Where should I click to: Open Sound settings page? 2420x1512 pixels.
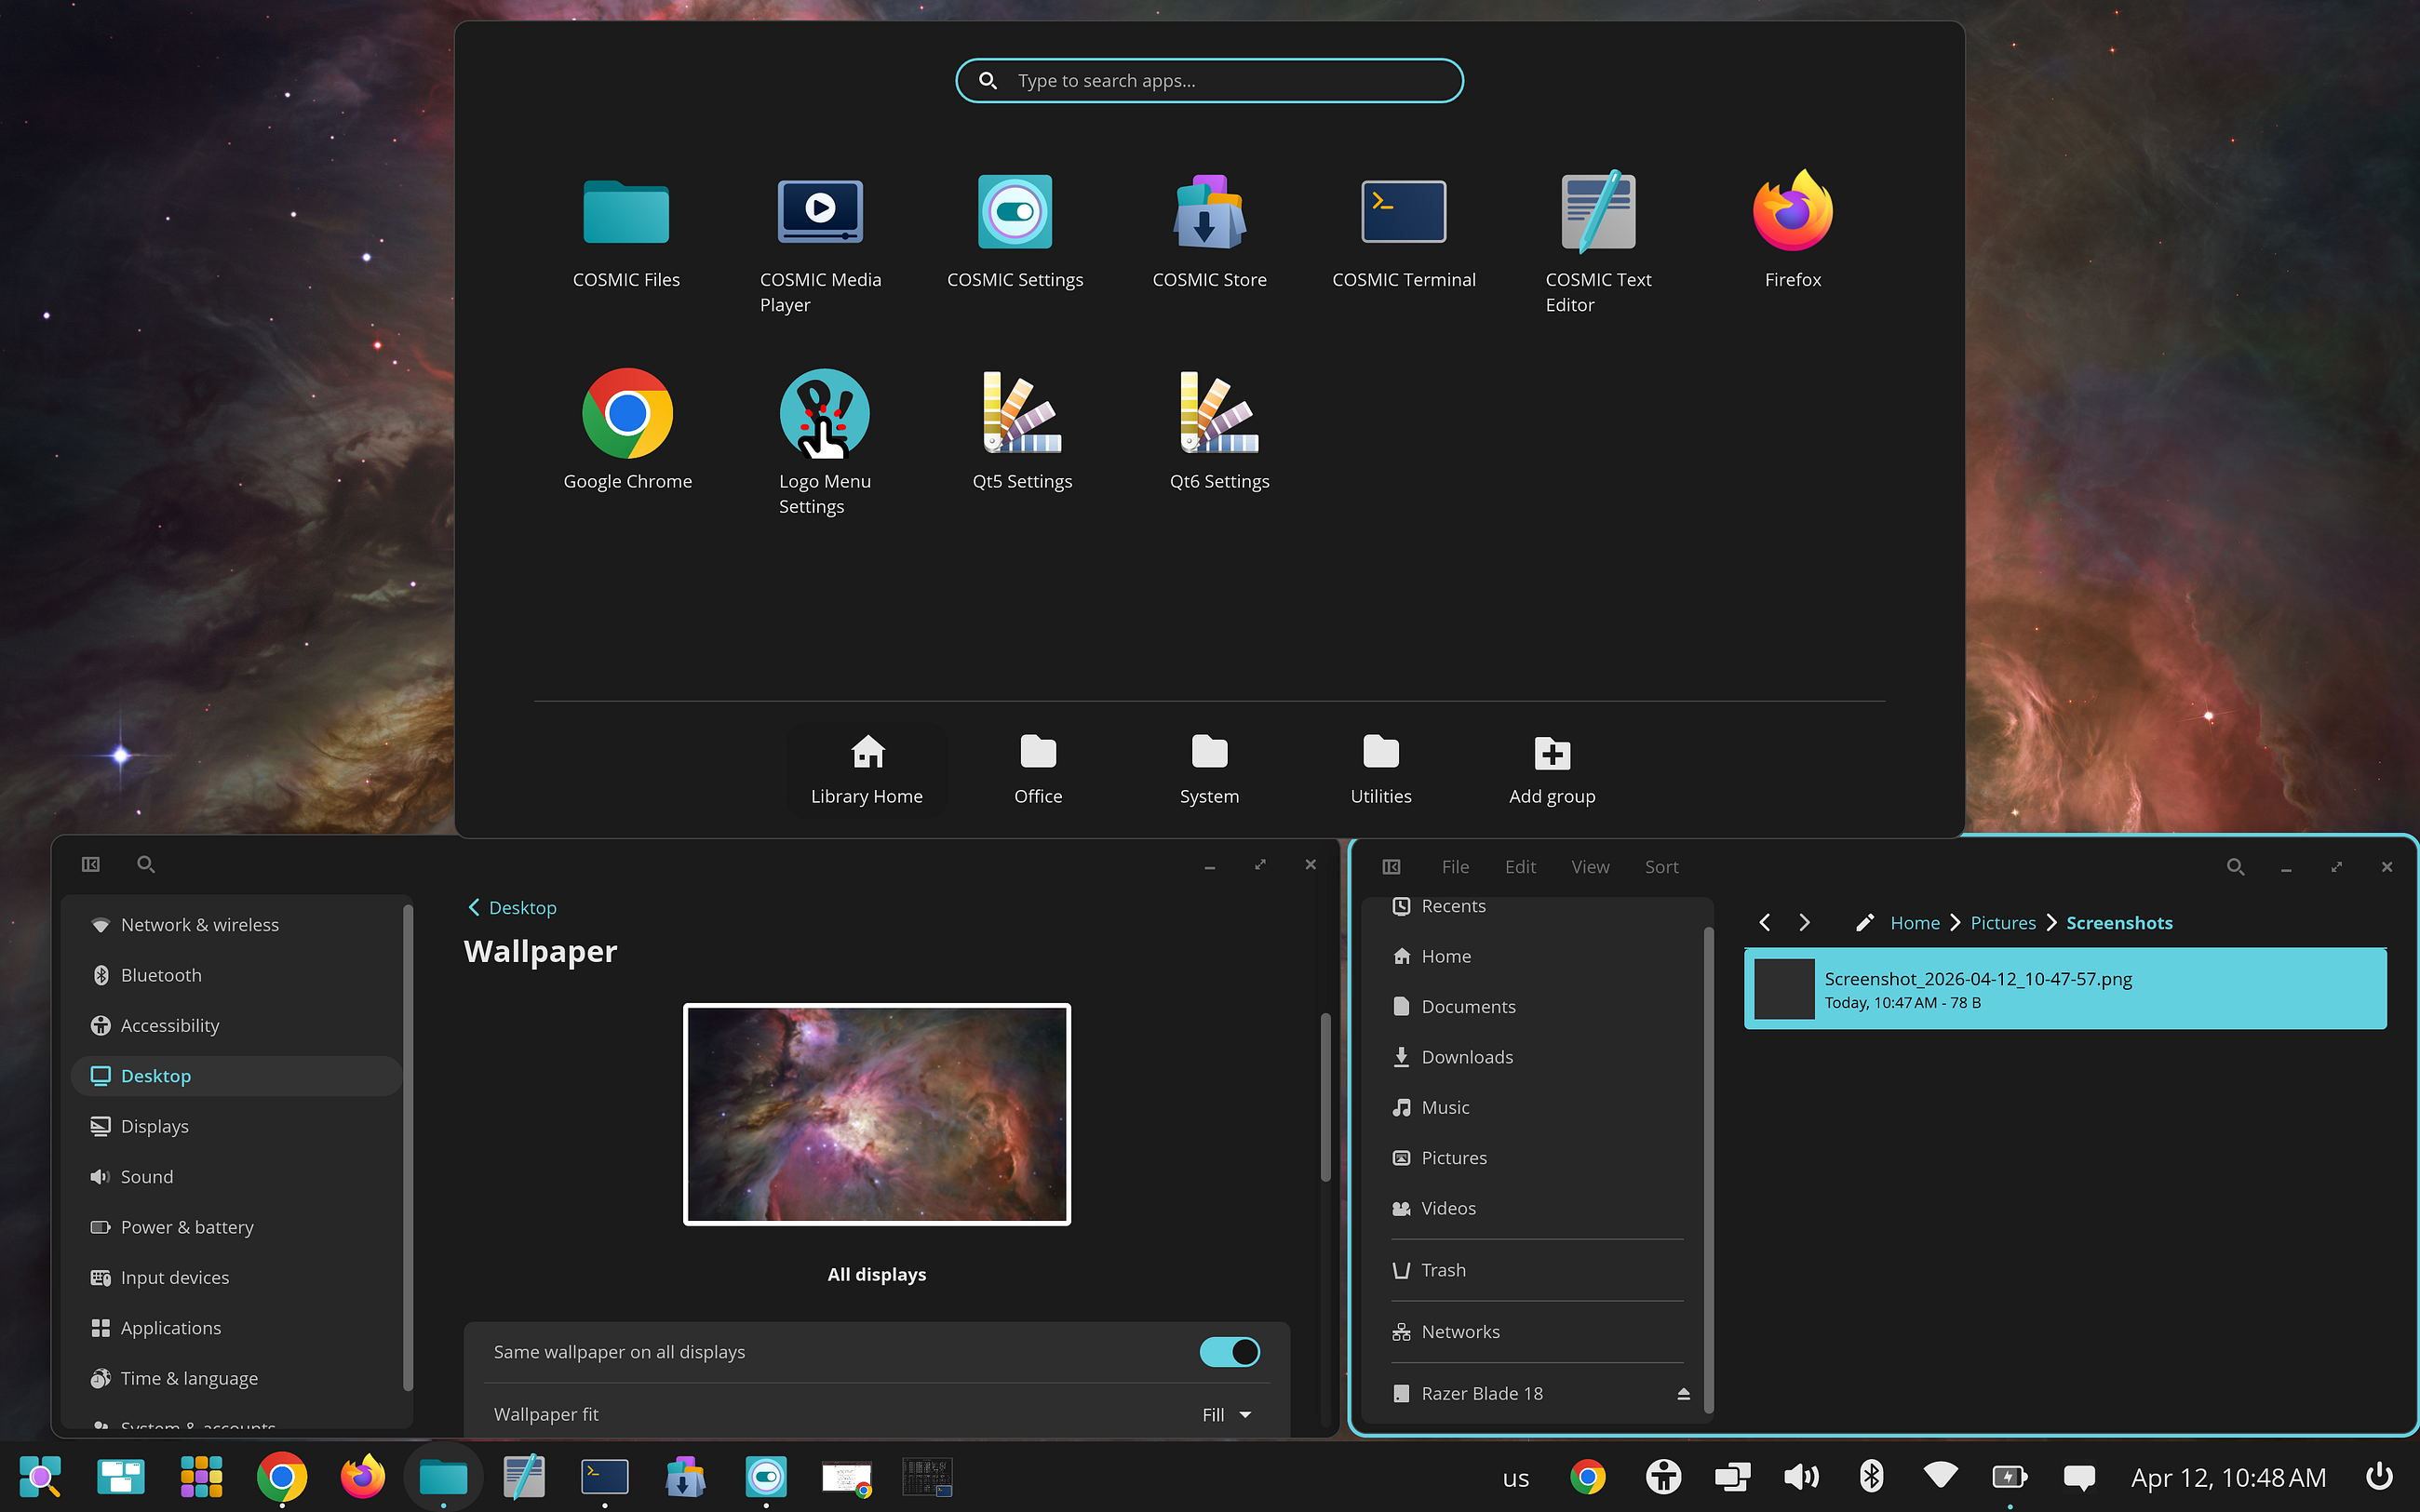(236, 1176)
